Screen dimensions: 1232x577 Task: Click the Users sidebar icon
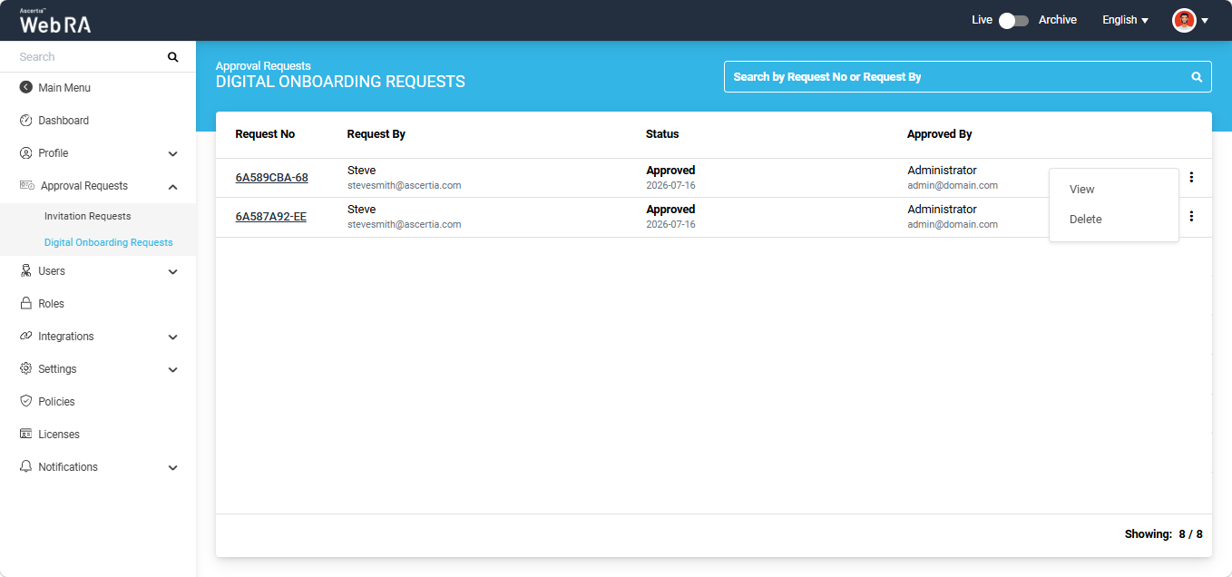pyautogui.click(x=26, y=271)
